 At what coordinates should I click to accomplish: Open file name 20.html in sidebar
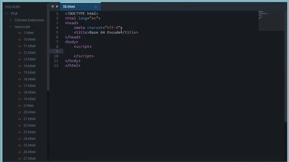pos(29,112)
